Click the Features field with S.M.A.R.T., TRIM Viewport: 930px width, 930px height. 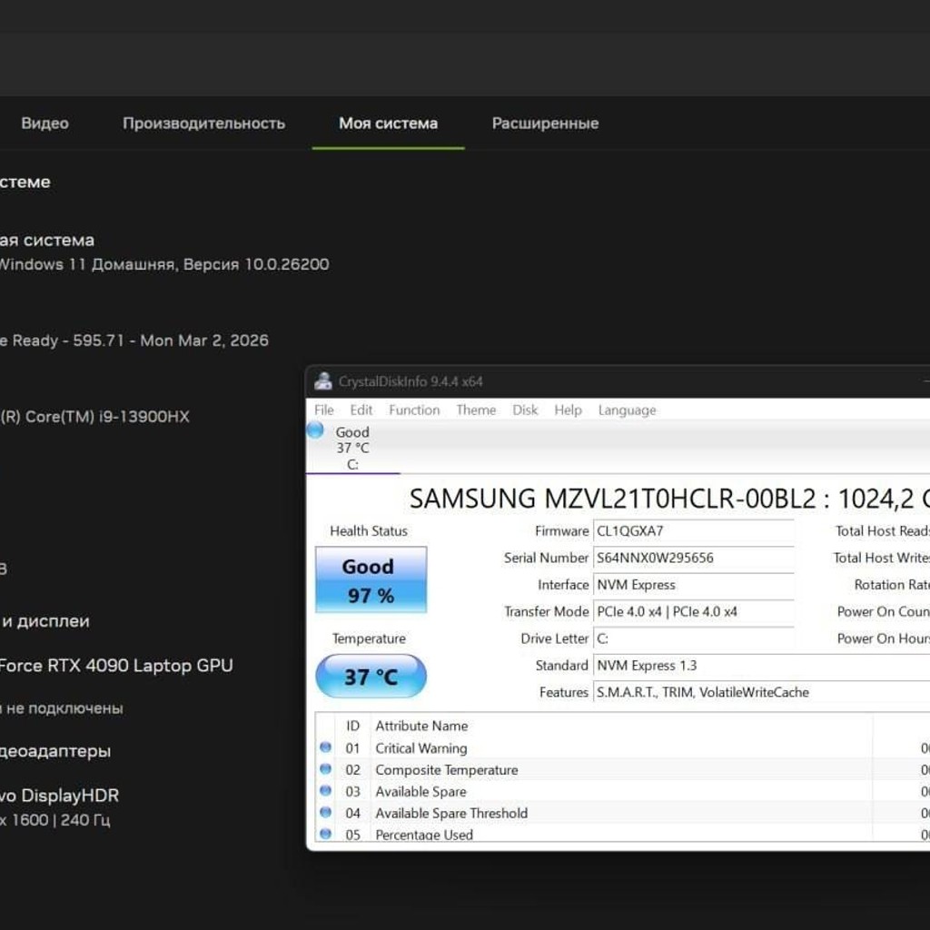(762, 692)
